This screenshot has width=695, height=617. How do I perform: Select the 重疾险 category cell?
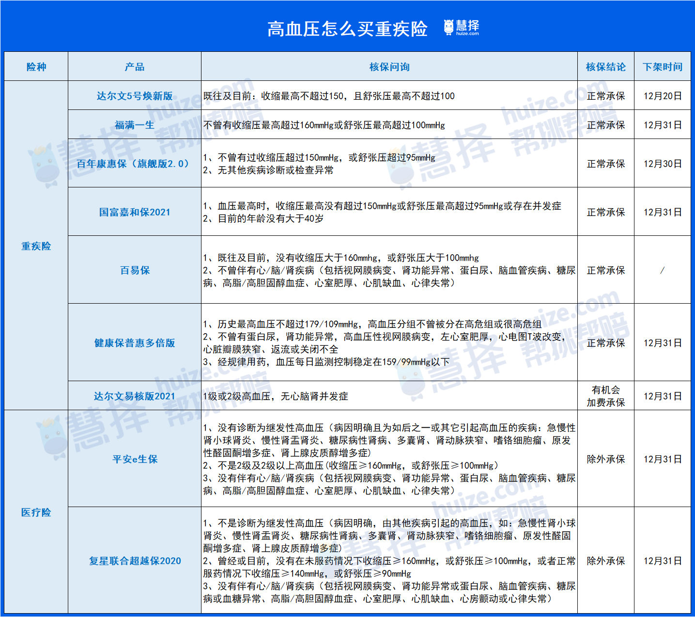tap(36, 246)
